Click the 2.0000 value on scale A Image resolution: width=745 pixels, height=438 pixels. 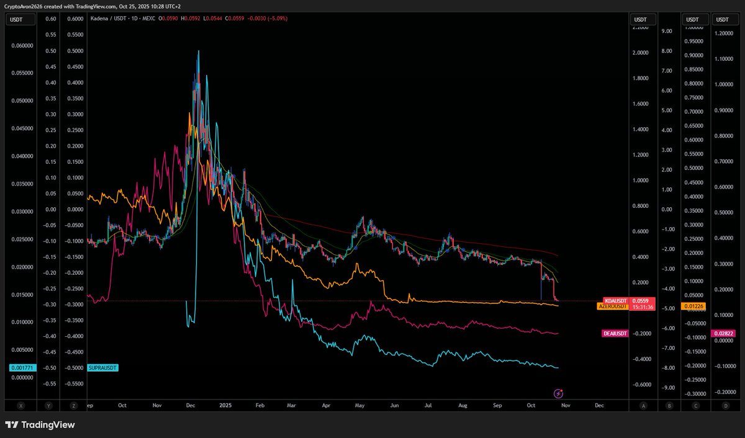[x=641, y=53]
